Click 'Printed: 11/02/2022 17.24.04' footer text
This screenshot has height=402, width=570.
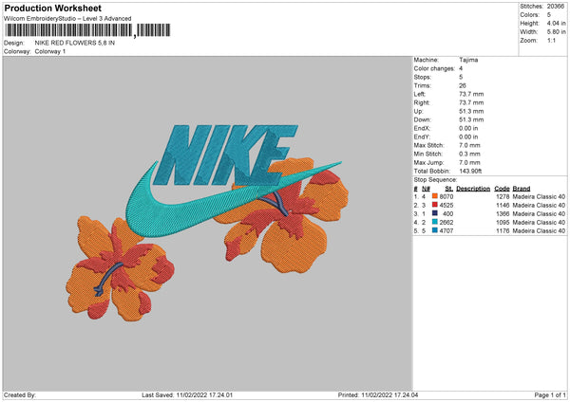(x=378, y=395)
